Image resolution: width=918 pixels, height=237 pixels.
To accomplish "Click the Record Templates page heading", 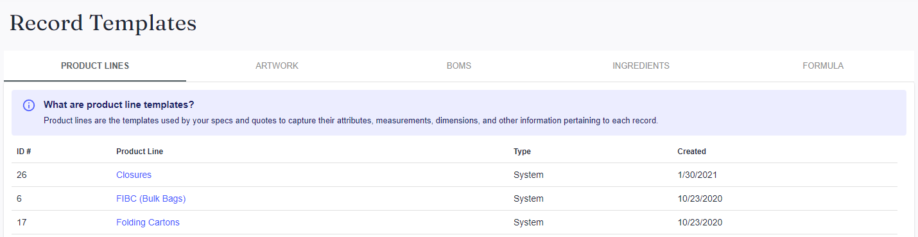I will (103, 22).
